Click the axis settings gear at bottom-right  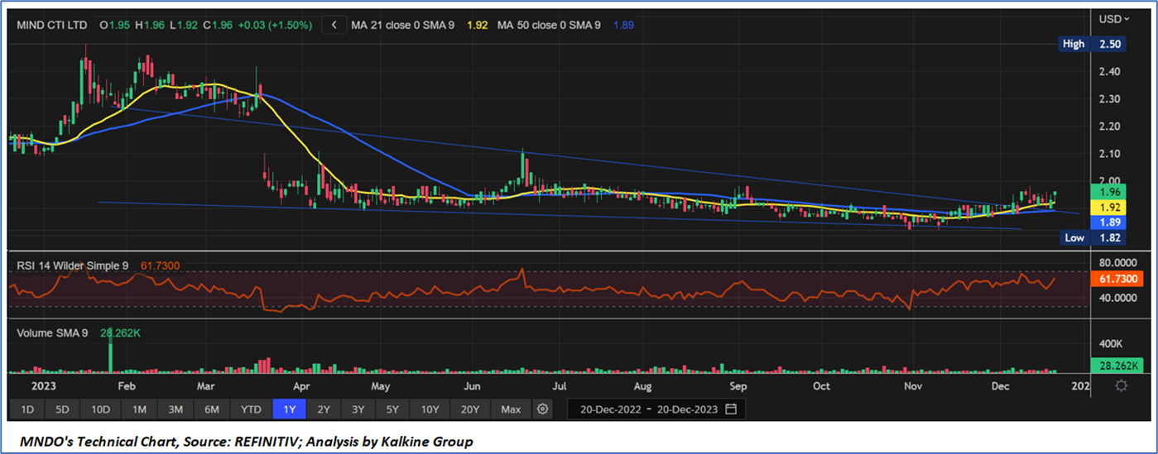tap(1121, 385)
